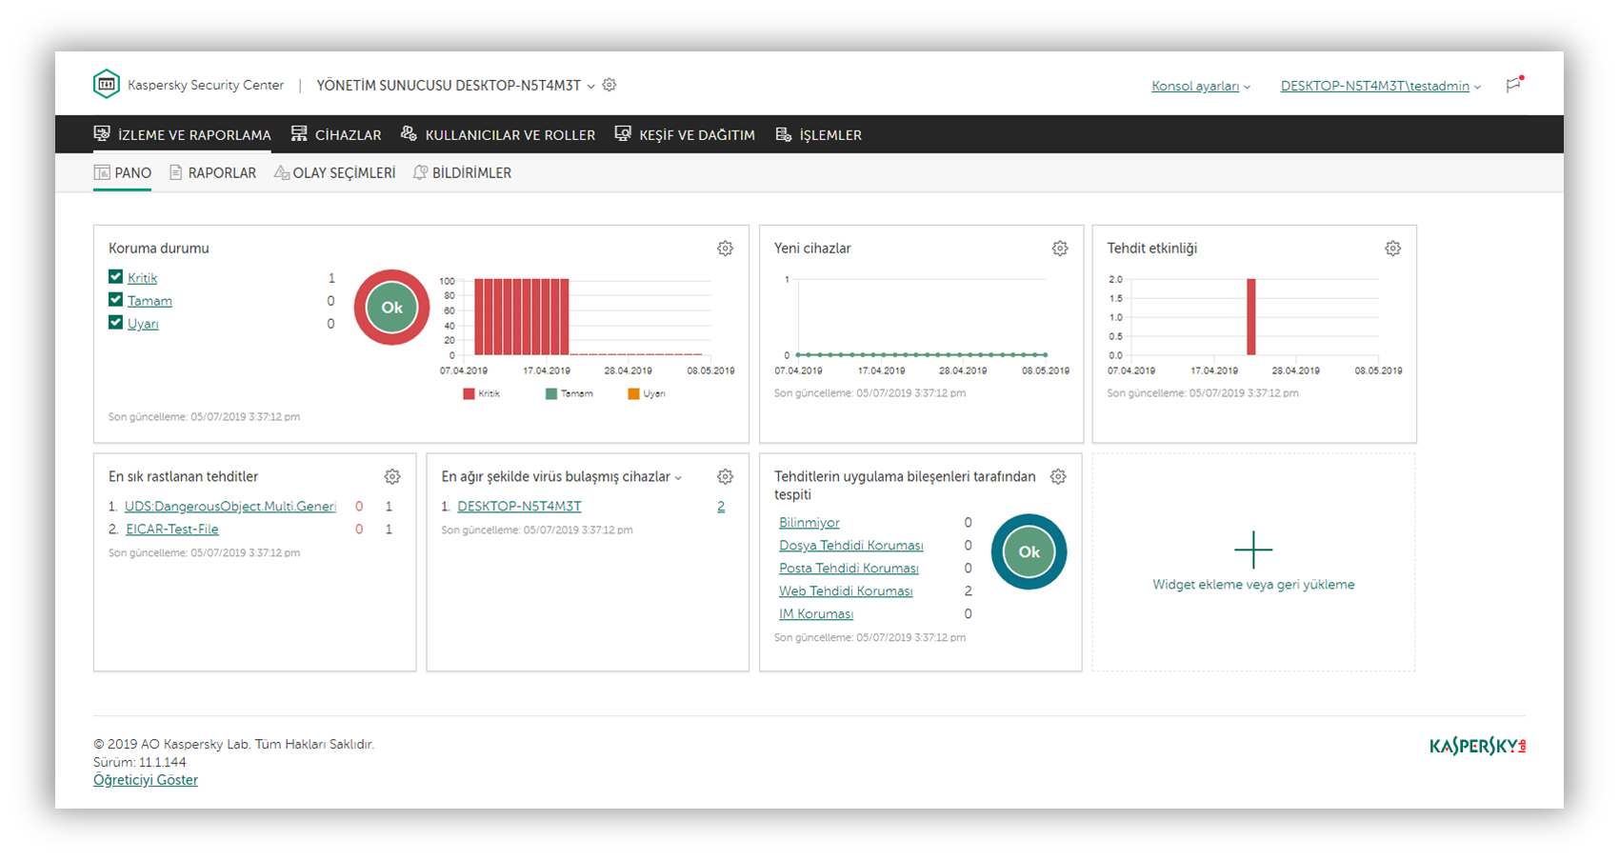Open the Tamam status link
The height and width of the screenshot is (860, 1619).
click(x=150, y=301)
